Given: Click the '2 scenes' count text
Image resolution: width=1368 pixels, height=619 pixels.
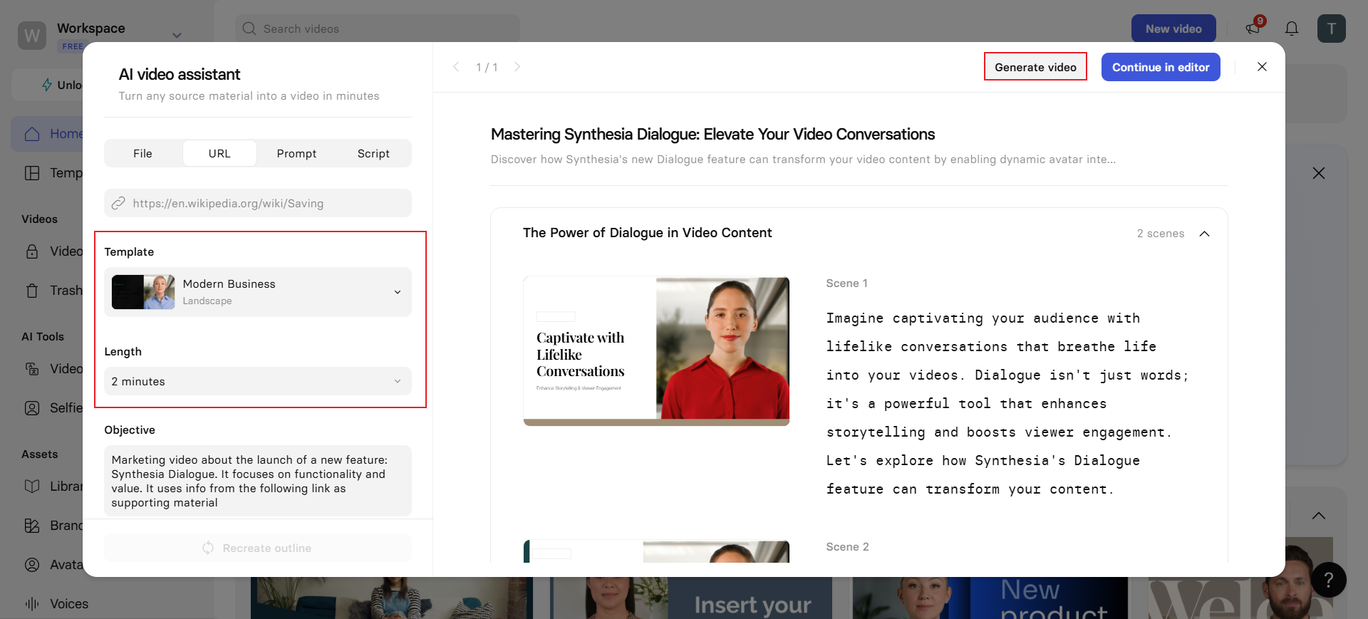Looking at the screenshot, I should coord(1160,234).
